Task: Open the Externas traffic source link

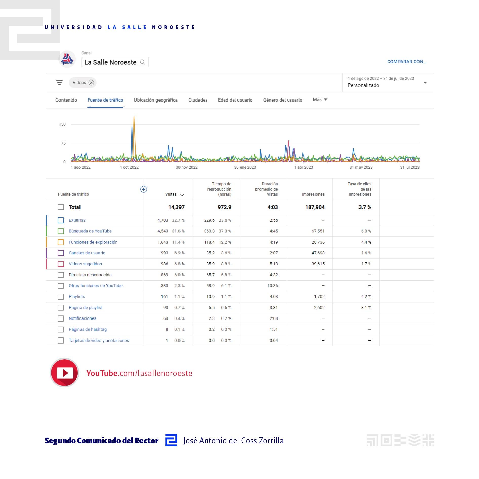Action: coord(77,220)
